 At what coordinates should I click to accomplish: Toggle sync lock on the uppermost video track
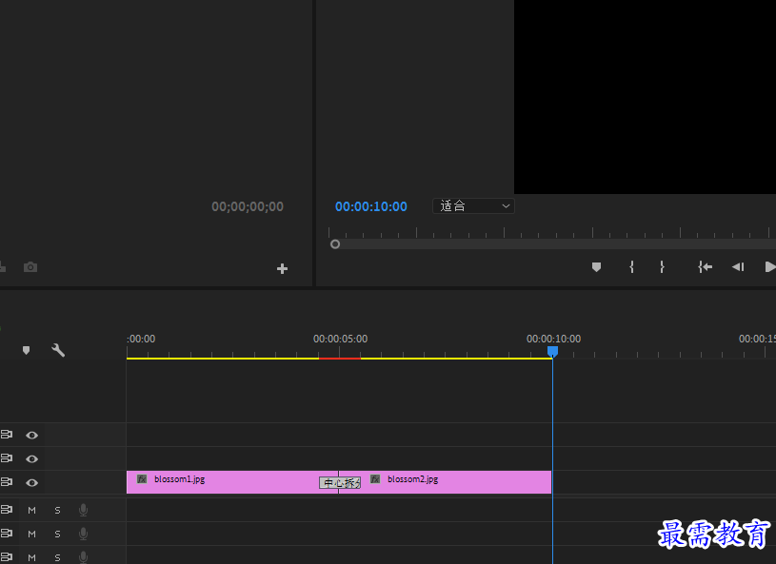[x=7, y=435]
